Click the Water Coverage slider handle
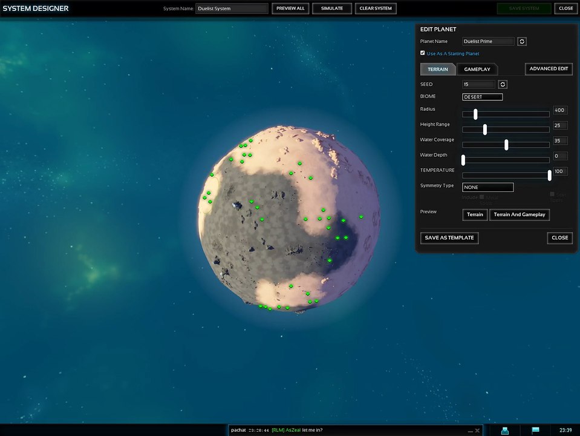580x436 pixels. coord(506,145)
